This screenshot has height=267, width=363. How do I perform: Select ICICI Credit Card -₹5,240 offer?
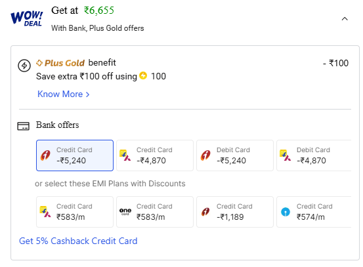pyautogui.click(x=75, y=155)
